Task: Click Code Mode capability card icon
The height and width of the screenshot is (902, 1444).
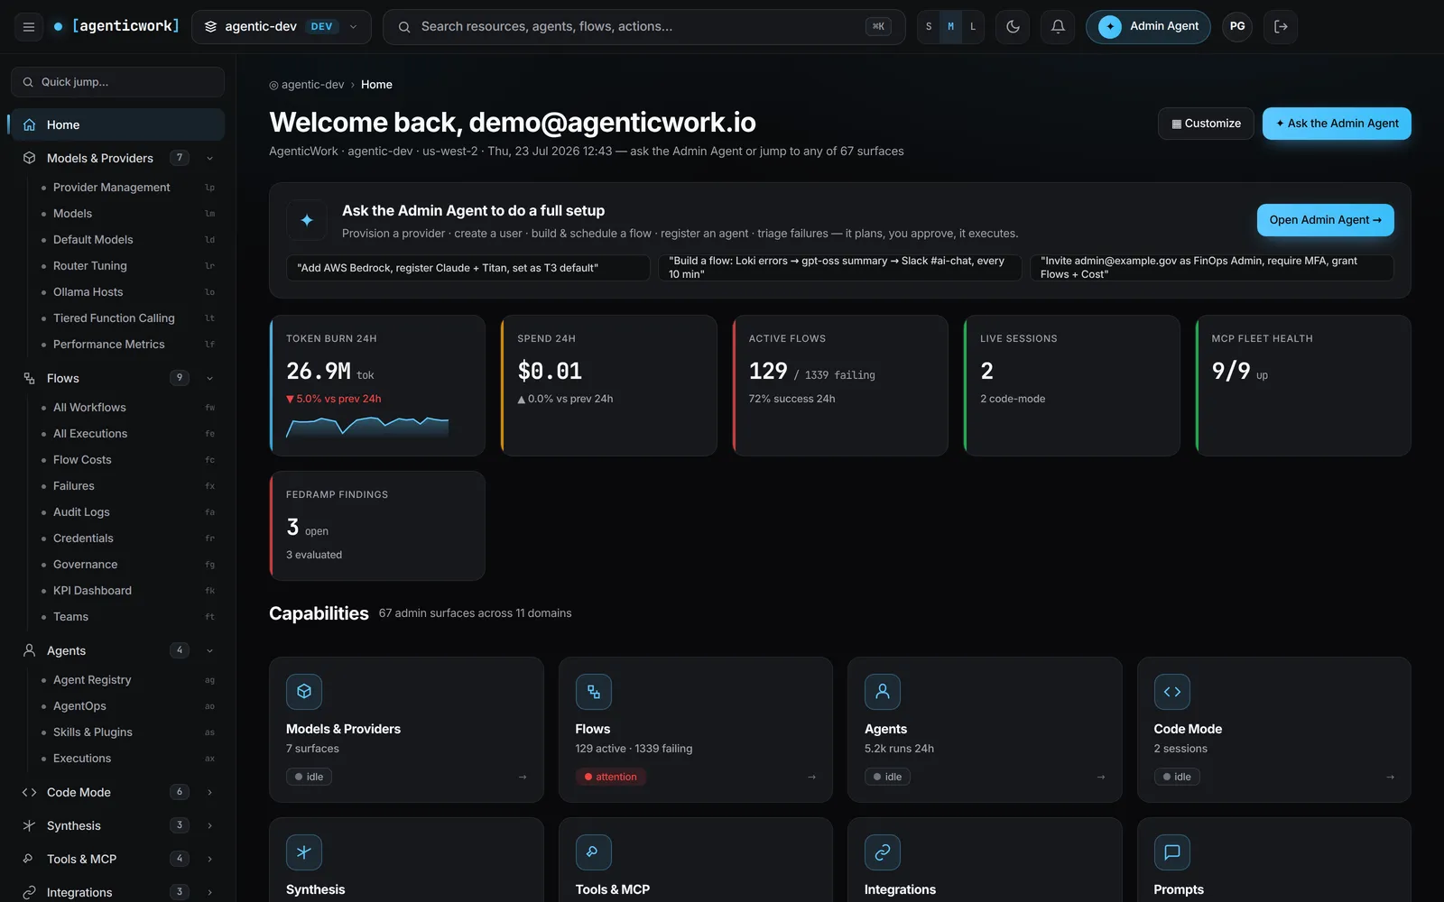Action: tap(1171, 692)
